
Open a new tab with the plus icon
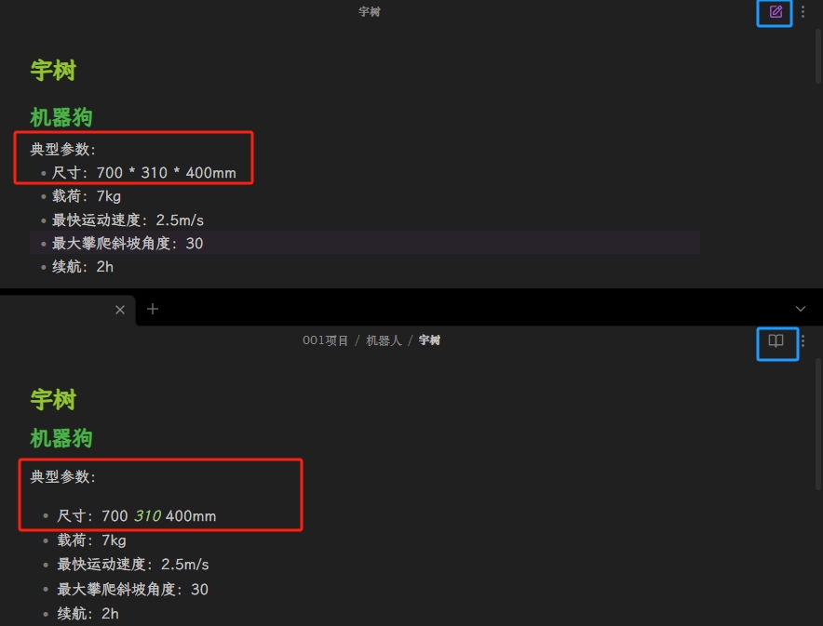(x=153, y=309)
